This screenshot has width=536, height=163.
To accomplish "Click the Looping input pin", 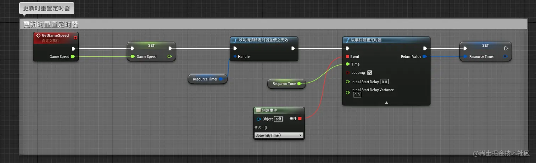I will [347, 73].
